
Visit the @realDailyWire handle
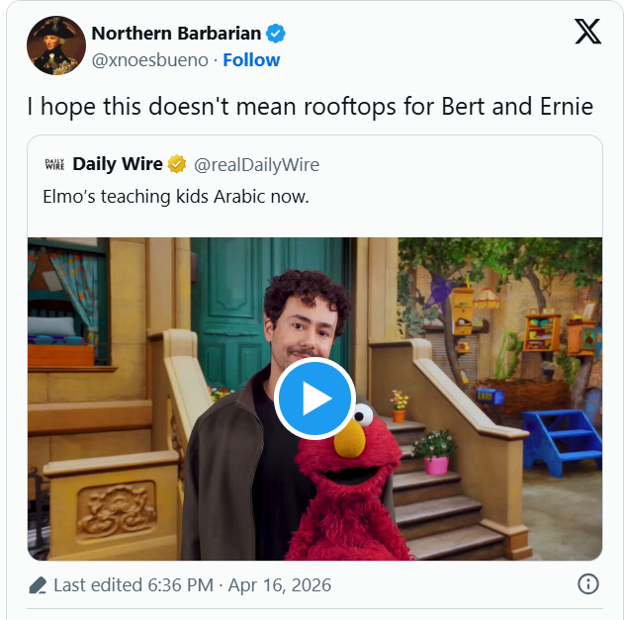tap(257, 165)
